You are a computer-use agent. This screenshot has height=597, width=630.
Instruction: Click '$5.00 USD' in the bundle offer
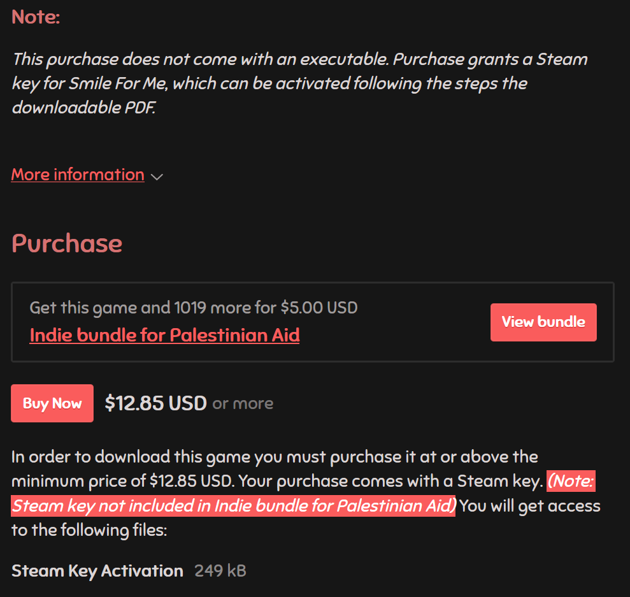319,308
